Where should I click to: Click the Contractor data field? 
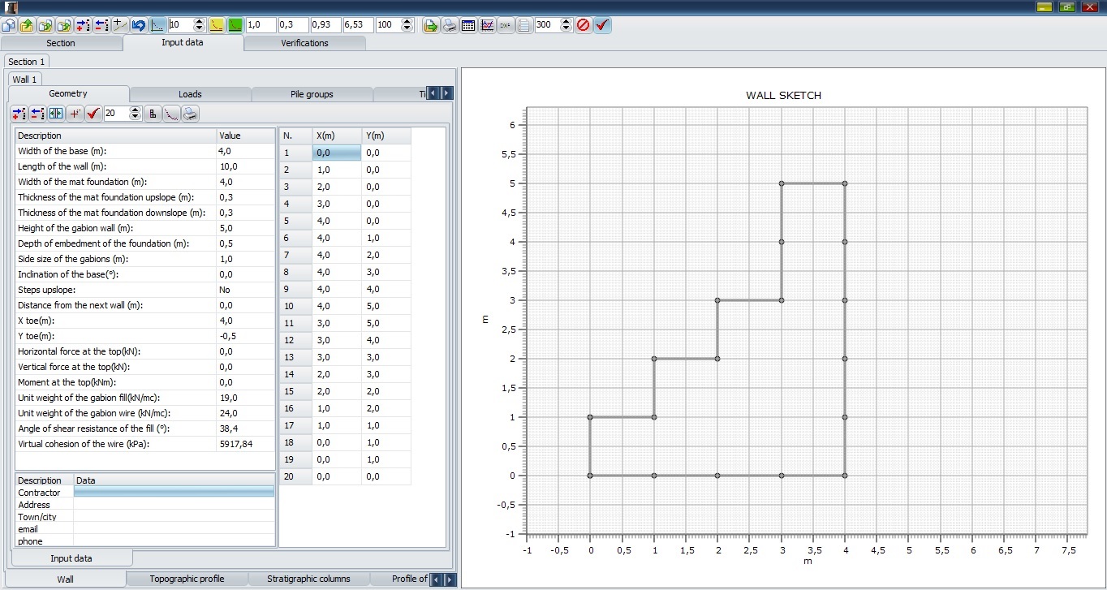[x=174, y=493]
